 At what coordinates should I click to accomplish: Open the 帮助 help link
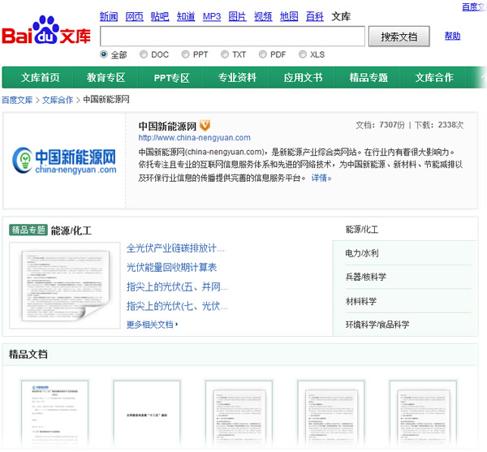tap(453, 36)
